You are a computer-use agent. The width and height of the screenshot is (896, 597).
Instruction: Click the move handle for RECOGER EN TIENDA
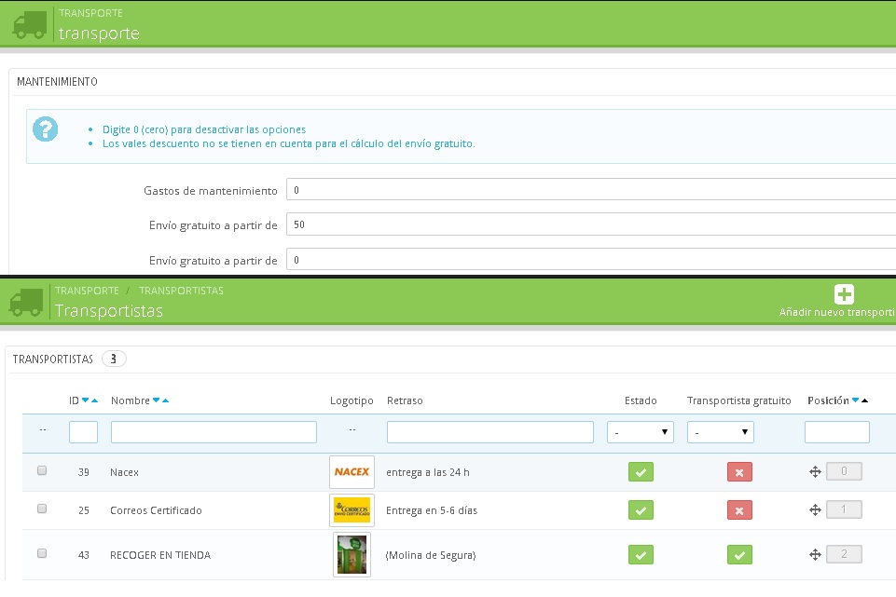point(816,554)
